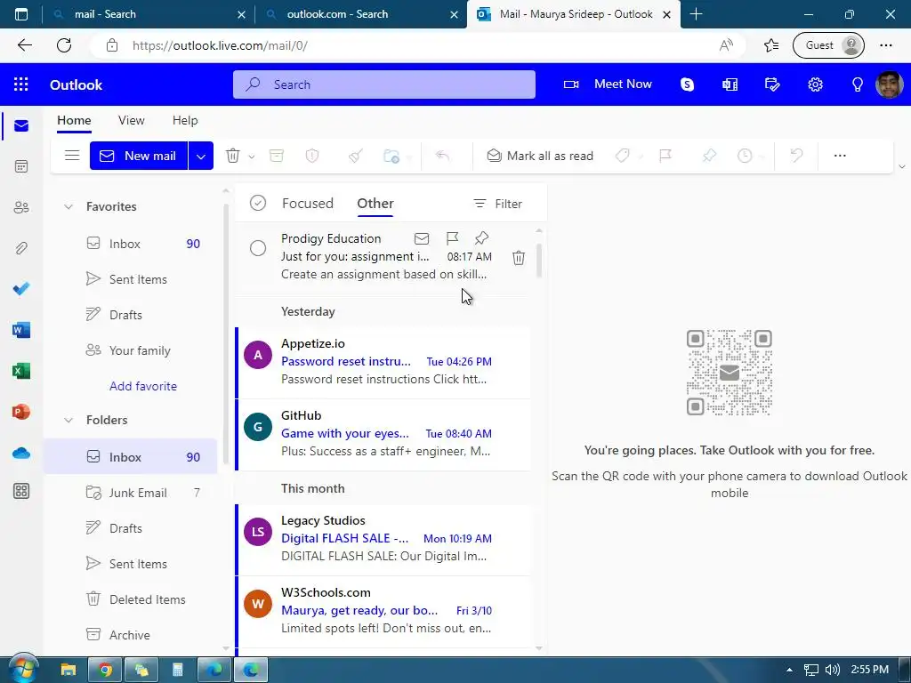Switch to the View ribbon tab
The width and height of the screenshot is (911, 683).
(x=132, y=120)
